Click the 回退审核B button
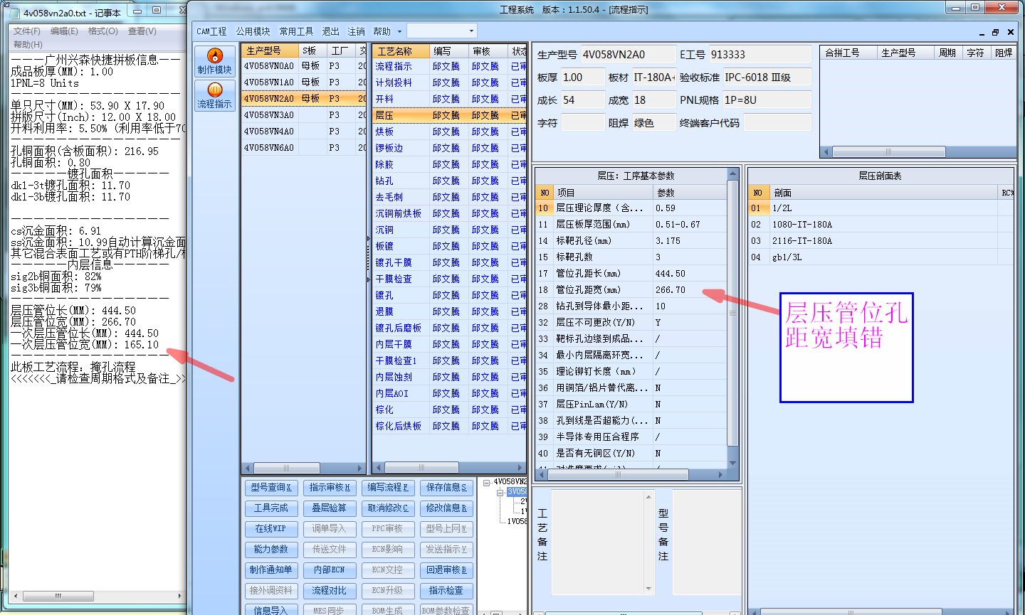The width and height of the screenshot is (1025, 615). (446, 570)
